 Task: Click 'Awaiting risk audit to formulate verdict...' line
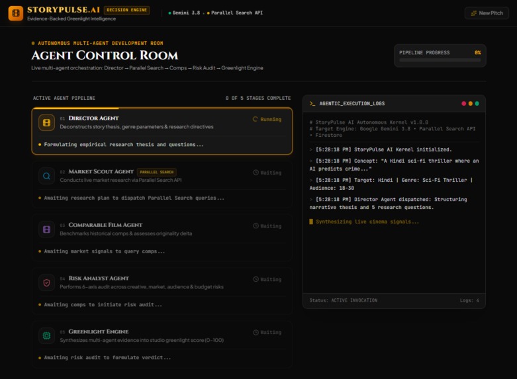pos(107,358)
